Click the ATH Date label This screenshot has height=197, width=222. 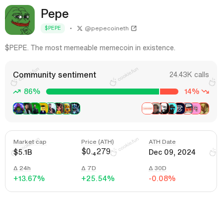pos(162,142)
